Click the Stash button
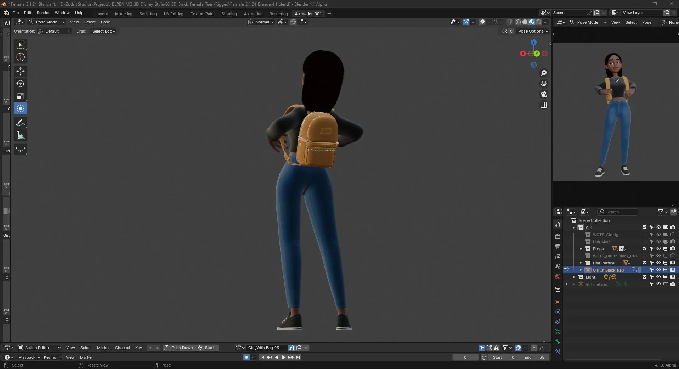 coord(207,348)
